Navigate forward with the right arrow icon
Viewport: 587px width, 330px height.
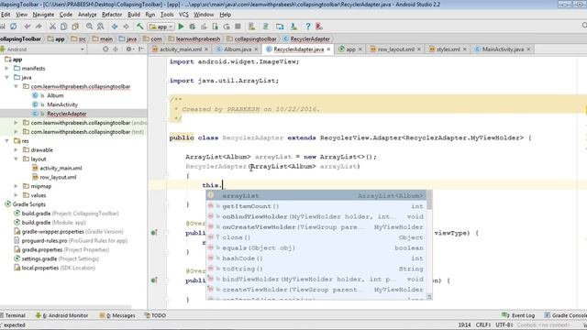click(127, 27)
